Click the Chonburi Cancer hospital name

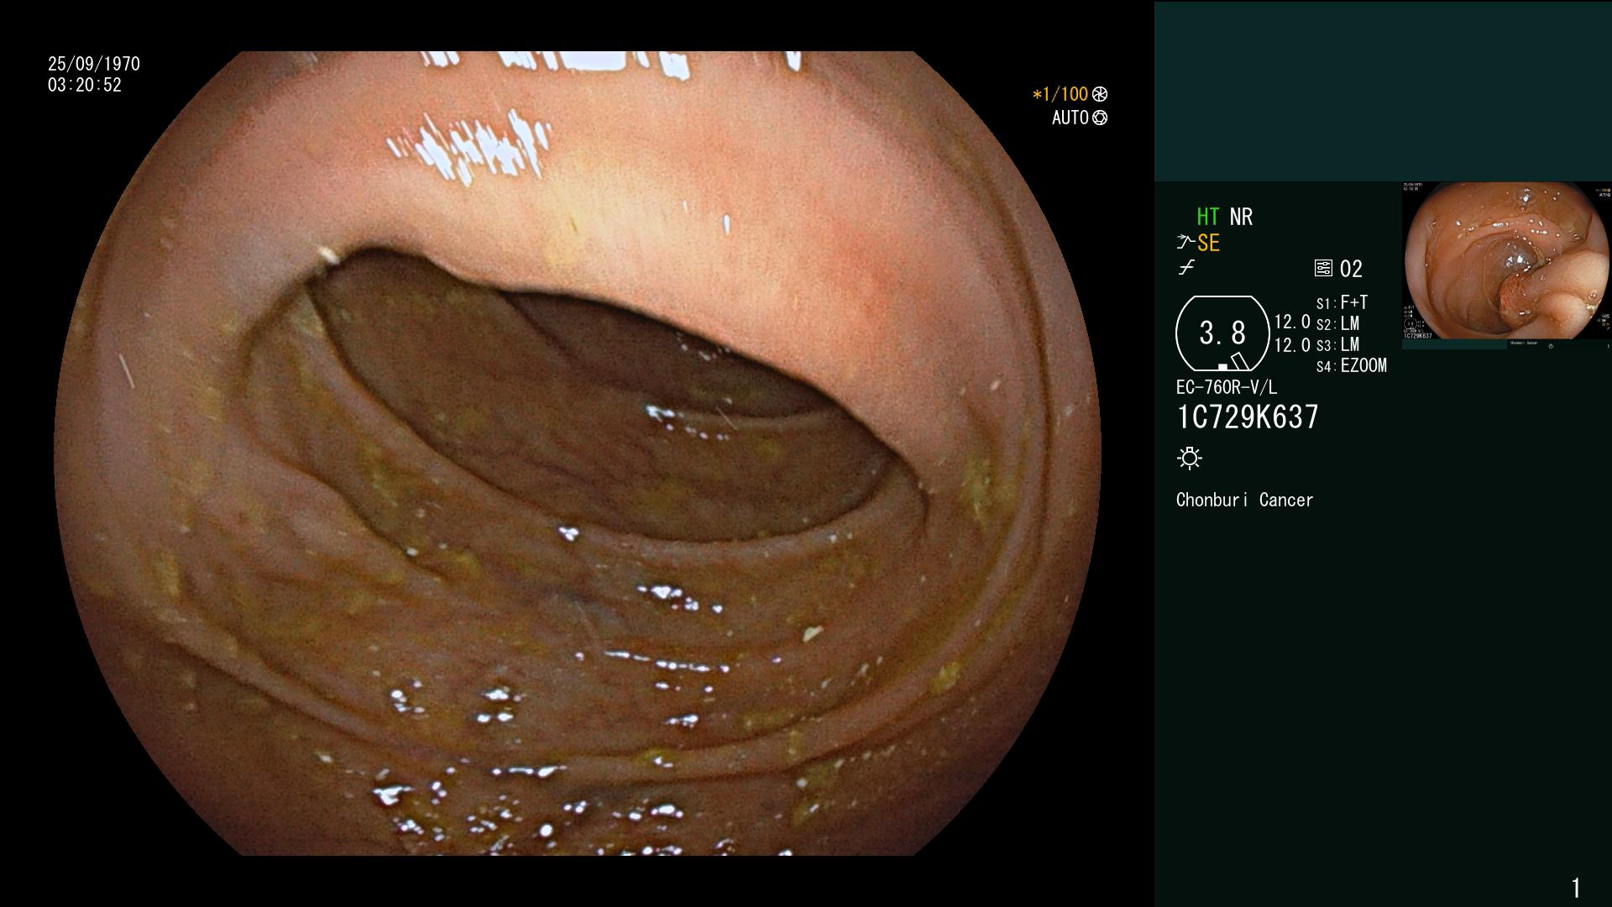pos(1244,500)
